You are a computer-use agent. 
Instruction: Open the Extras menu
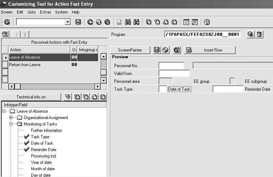(x=45, y=12)
